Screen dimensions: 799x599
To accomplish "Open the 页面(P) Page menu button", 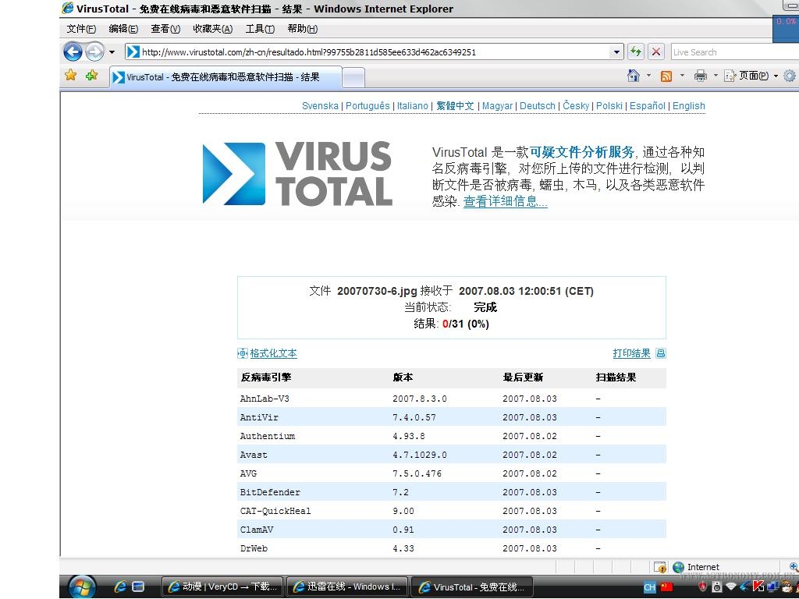I will click(747, 76).
